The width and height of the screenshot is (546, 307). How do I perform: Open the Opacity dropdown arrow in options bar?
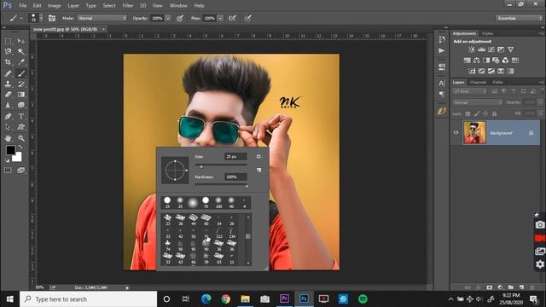click(168, 18)
